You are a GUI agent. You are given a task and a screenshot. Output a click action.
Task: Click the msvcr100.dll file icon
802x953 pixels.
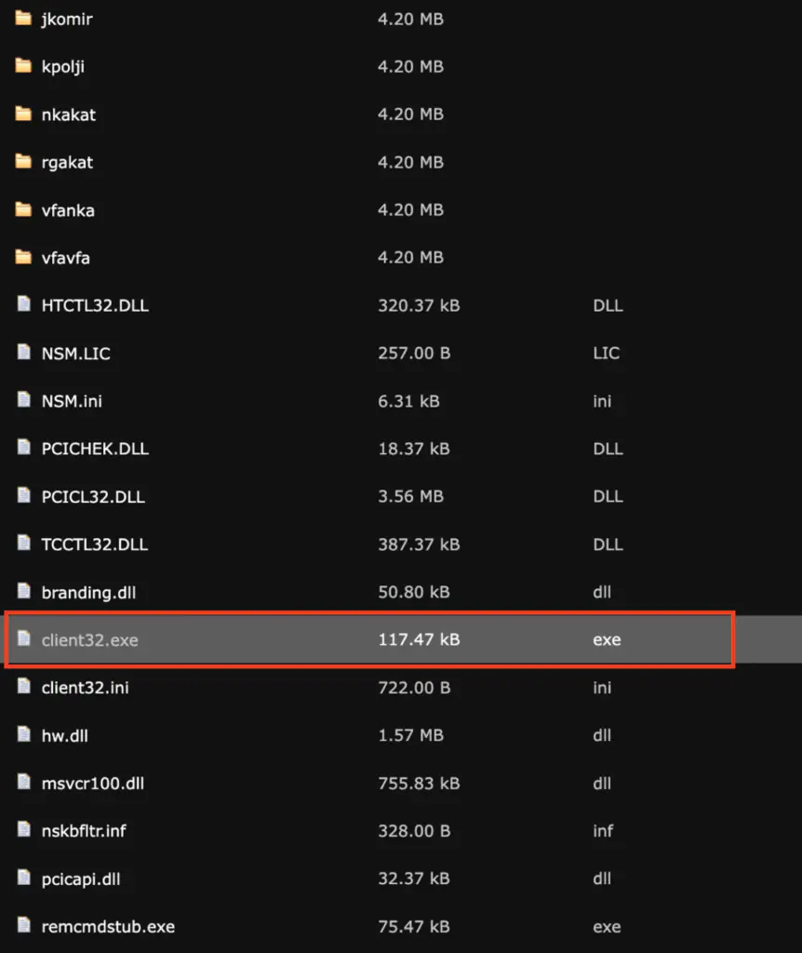[24, 783]
